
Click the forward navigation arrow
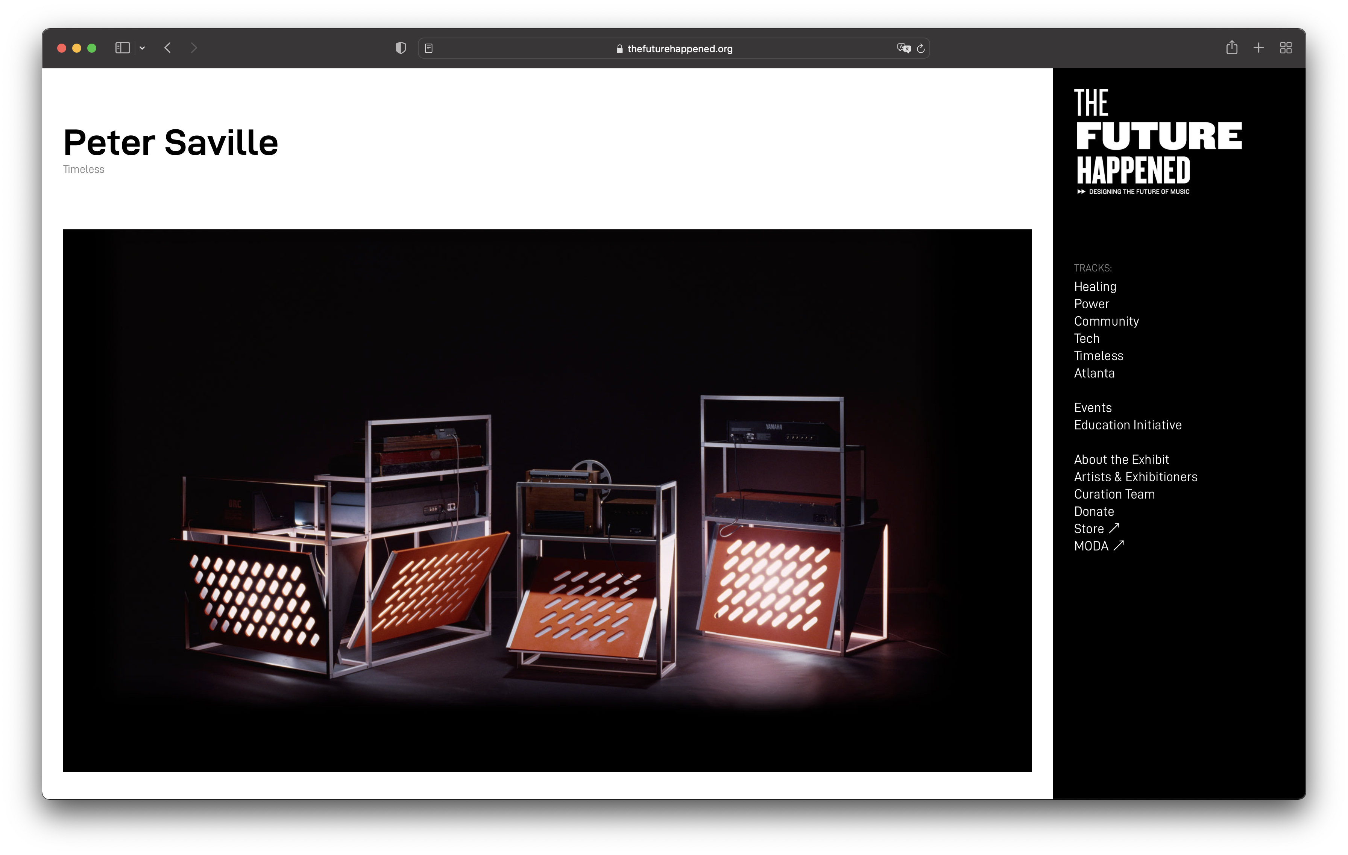click(x=194, y=48)
